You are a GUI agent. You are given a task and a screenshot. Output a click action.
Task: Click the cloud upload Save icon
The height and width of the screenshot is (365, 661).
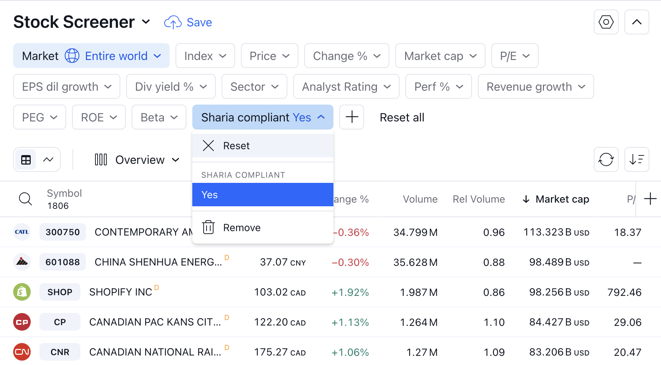tap(173, 23)
